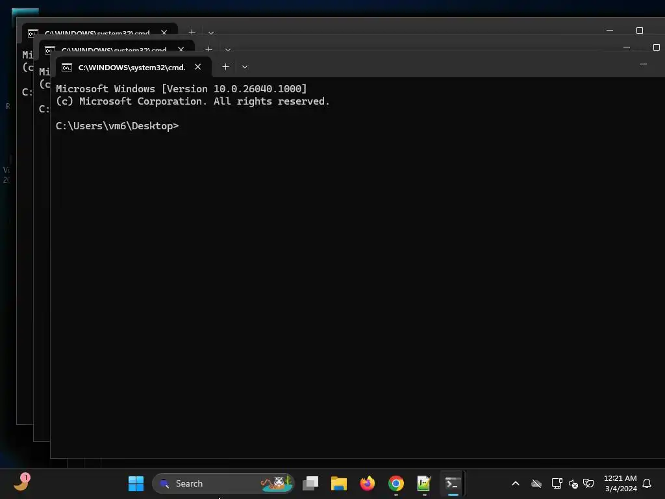Minimize the middle terminal window
This screenshot has width=665, height=499.
627,47
